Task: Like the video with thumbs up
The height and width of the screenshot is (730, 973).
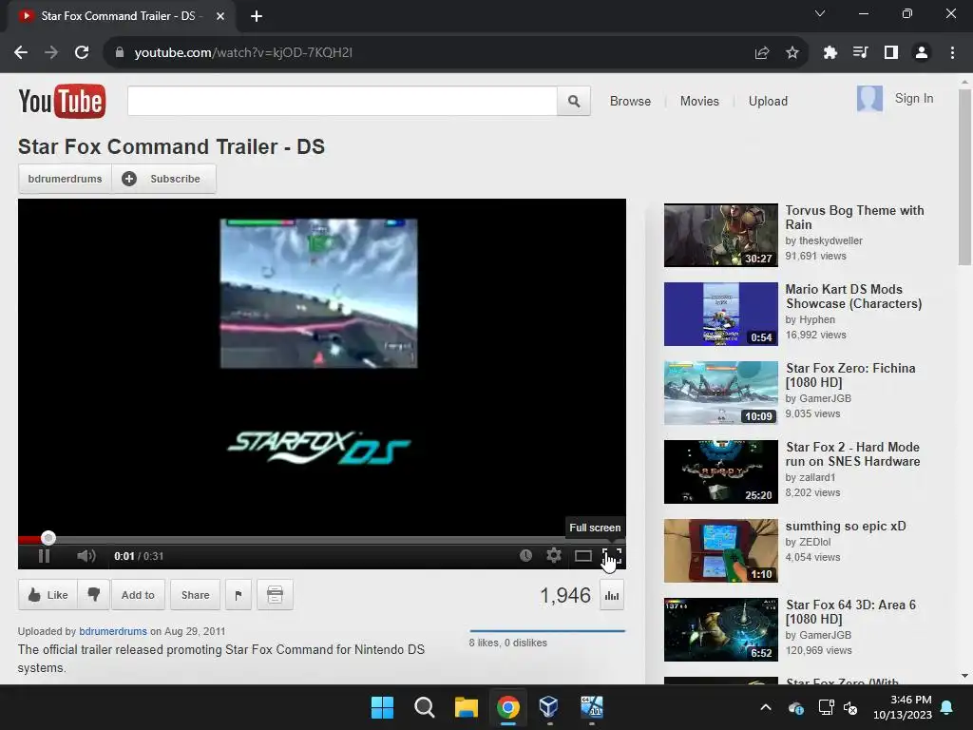Action: pos(48,595)
